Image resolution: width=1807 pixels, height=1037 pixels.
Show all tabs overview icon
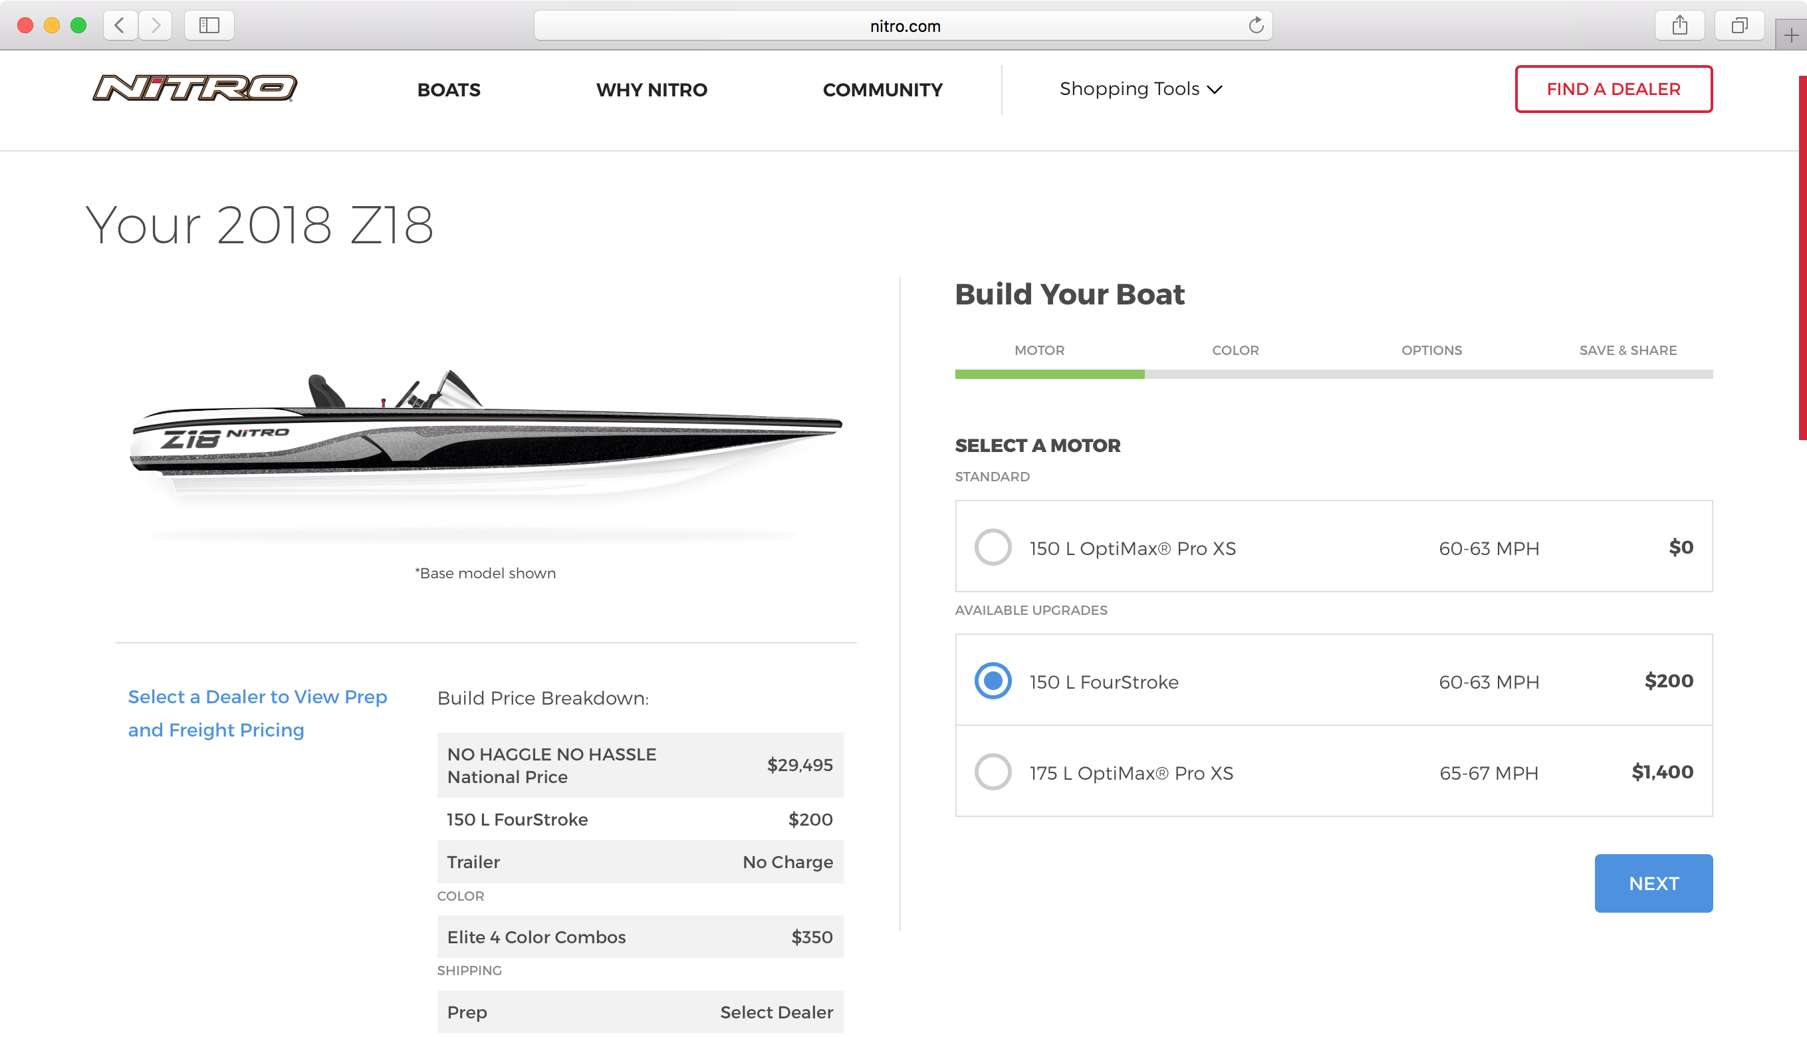(x=1739, y=26)
